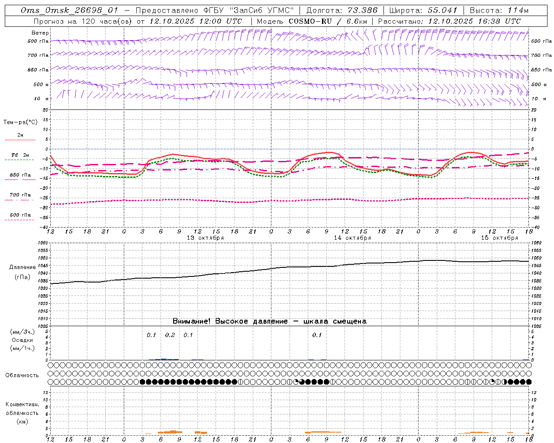
Task: Select the text Предоставлено ФГБУ "ЗапСиб УГМС"
Action: [215, 10]
